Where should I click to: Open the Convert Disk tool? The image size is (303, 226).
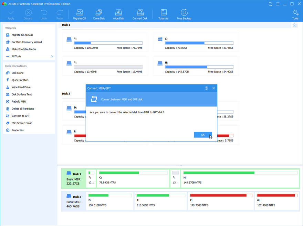[x=140, y=14]
